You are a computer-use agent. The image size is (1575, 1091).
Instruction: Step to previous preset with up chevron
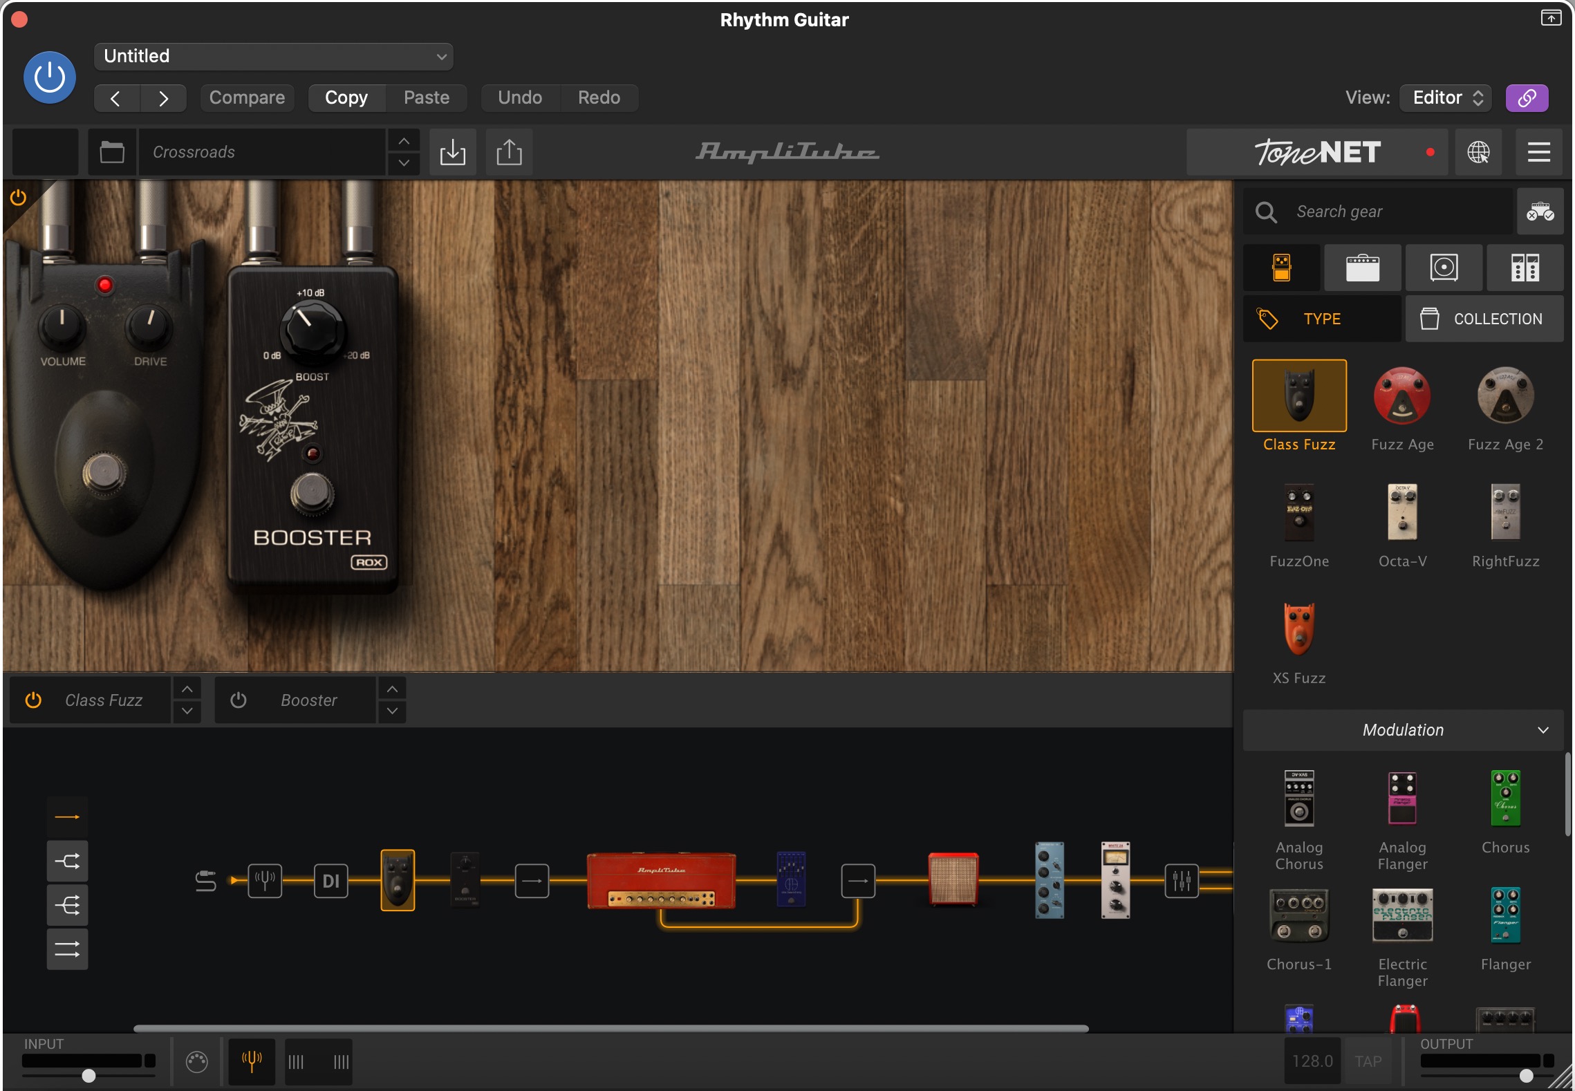click(404, 141)
